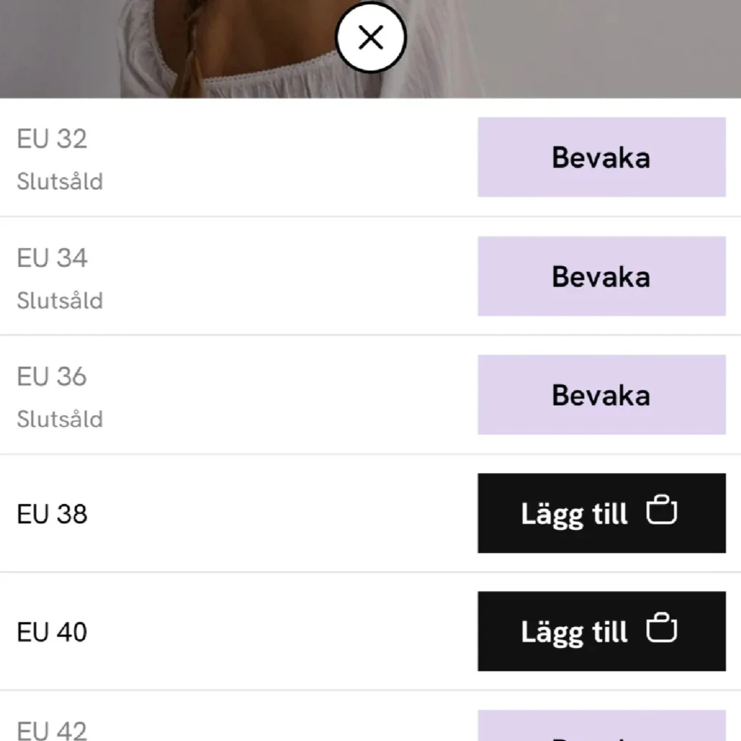This screenshot has height=741, width=741.
Task: Choose the EU 40 size label
Action: pos(52,632)
